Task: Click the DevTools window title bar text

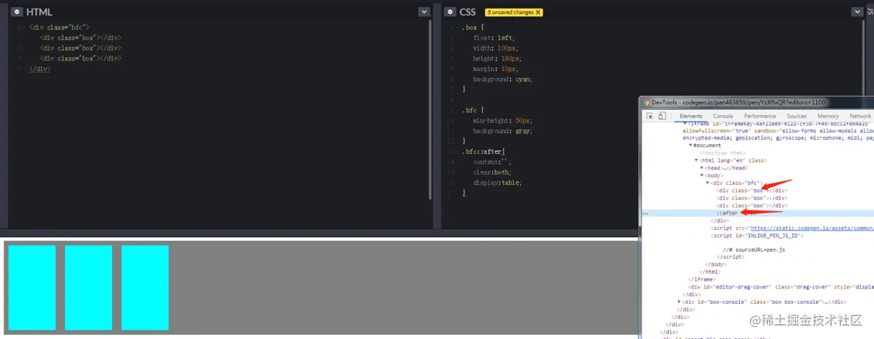Action: pos(738,102)
